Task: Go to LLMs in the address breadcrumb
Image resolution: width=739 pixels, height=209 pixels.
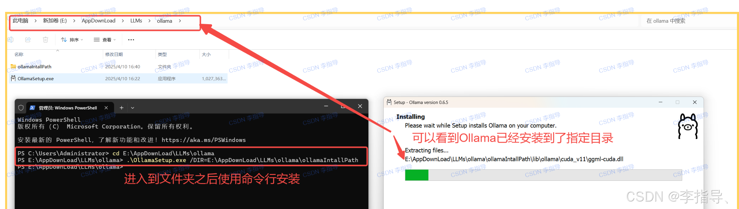Action: click(136, 21)
